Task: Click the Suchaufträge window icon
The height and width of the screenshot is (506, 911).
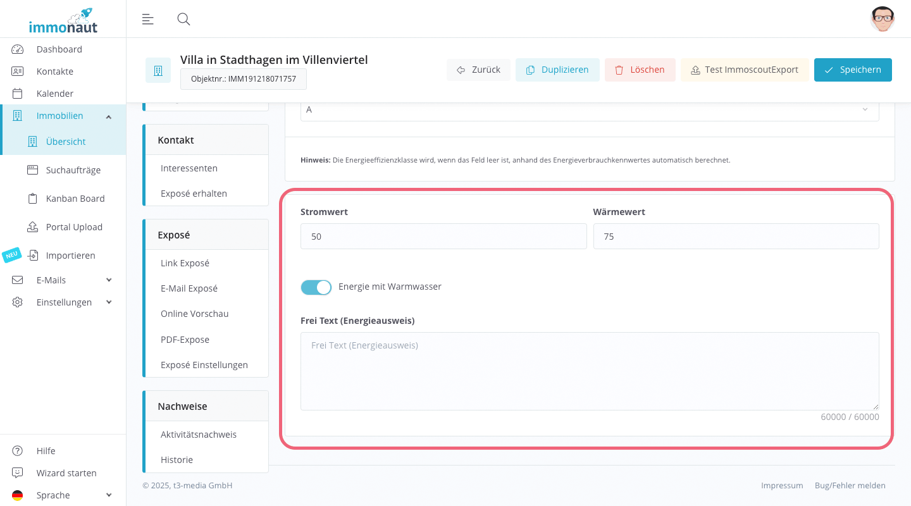Action: [x=32, y=170]
